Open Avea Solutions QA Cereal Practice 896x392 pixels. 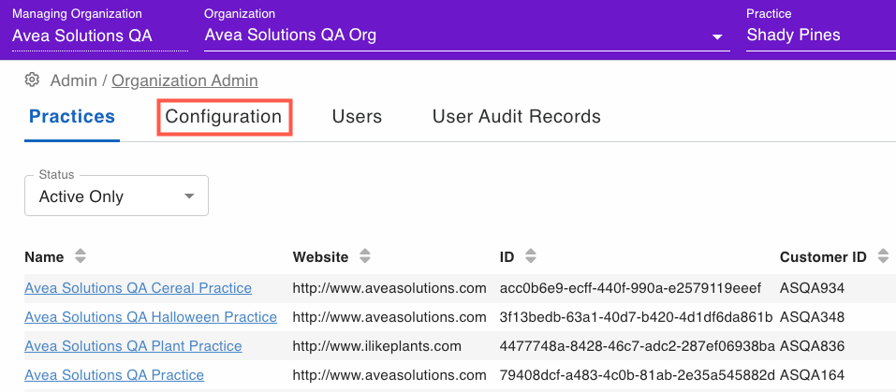(x=138, y=288)
